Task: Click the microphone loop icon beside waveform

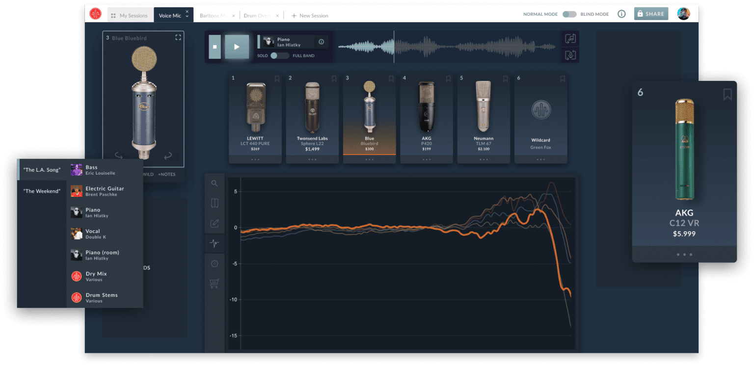Action: click(570, 55)
